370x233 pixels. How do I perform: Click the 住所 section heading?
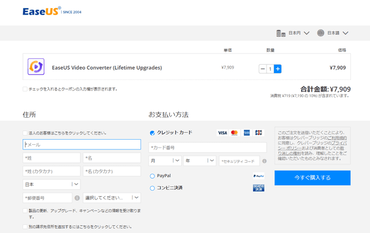coord(29,115)
